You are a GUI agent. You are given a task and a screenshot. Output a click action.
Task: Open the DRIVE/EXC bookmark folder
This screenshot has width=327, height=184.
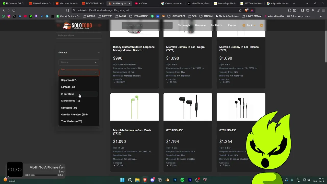(x=105, y=16)
